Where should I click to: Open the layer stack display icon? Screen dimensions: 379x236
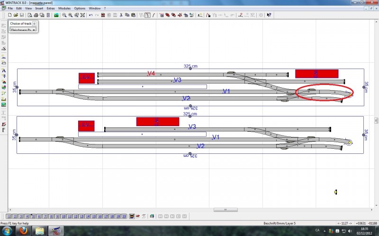(132, 216)
